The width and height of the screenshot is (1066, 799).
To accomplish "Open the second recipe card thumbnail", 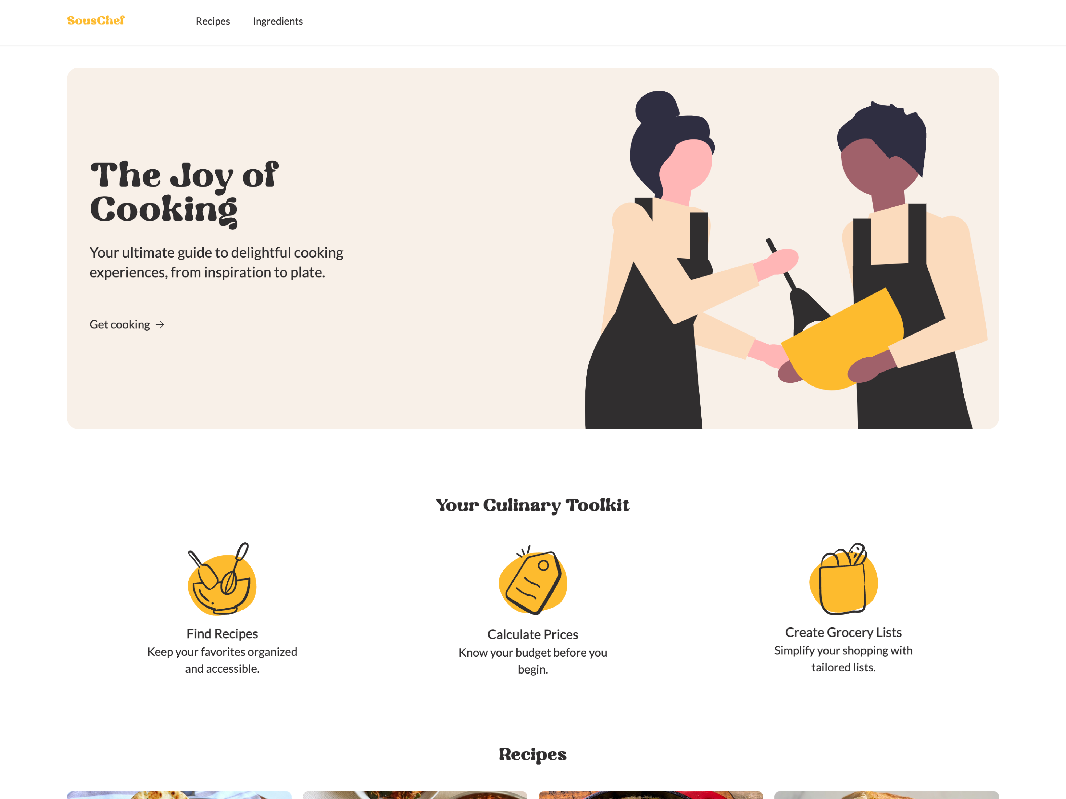I will tap(415, 795).
